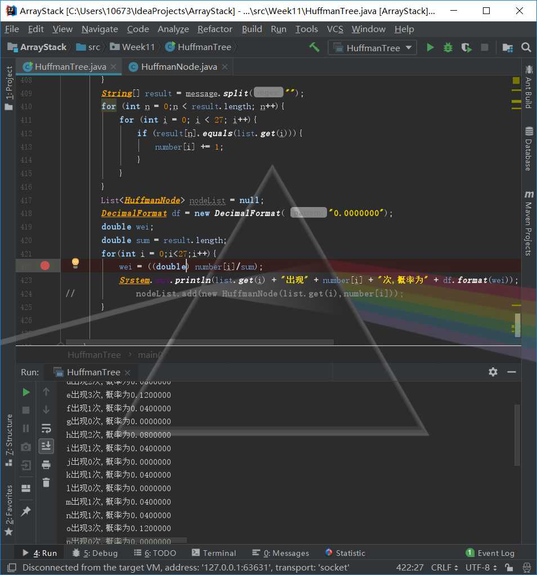Toggle the breakpoint on line 422
This screenshot has height=575, width=537.
(45, 266)
